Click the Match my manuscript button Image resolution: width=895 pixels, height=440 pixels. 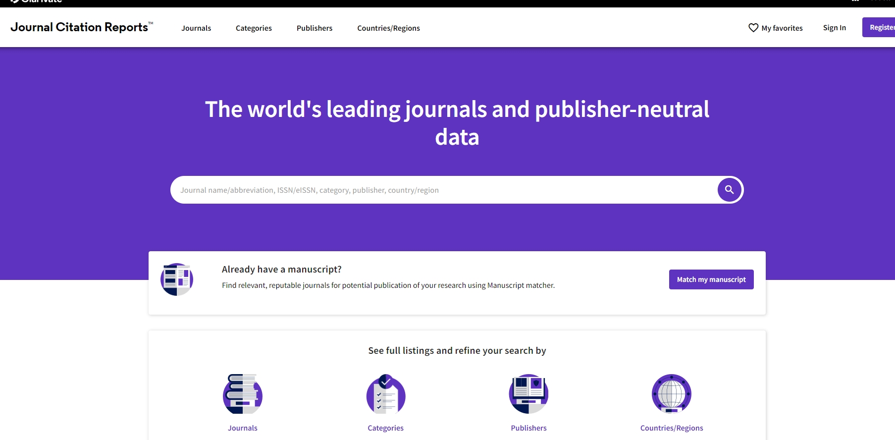(711, 279)
